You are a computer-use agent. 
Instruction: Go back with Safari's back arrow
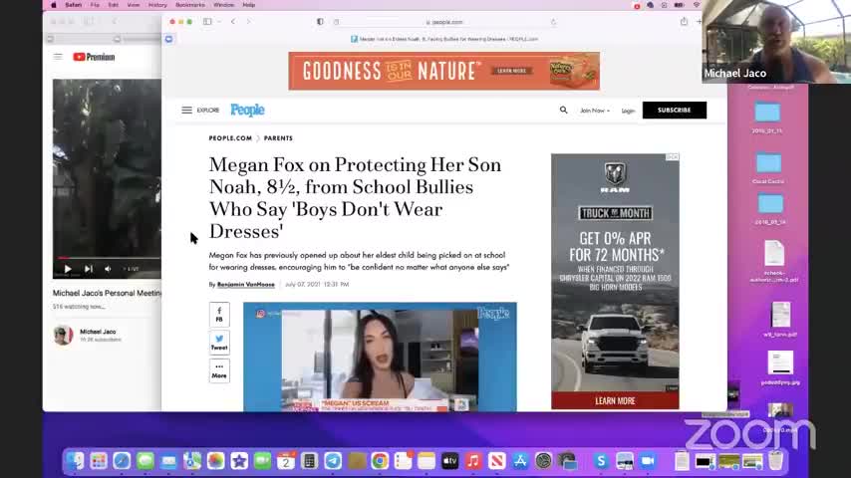[x=233, y=22]
